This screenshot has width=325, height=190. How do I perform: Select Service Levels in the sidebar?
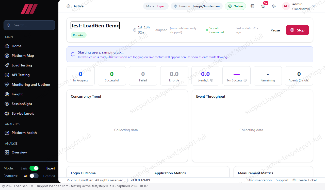click(x=29, y=113)
